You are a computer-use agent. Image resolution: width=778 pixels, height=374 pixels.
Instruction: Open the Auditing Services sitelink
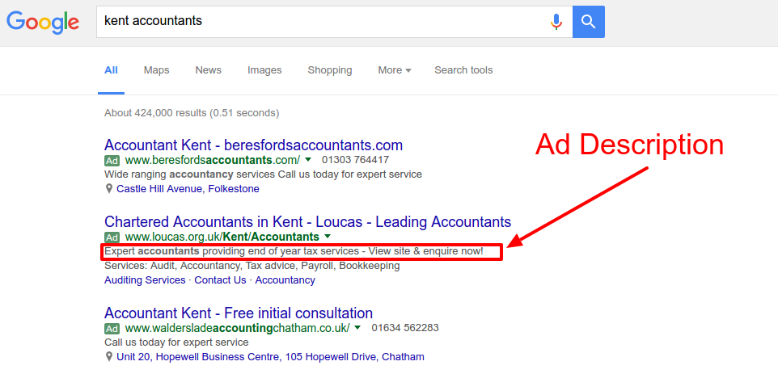[145, 280]
